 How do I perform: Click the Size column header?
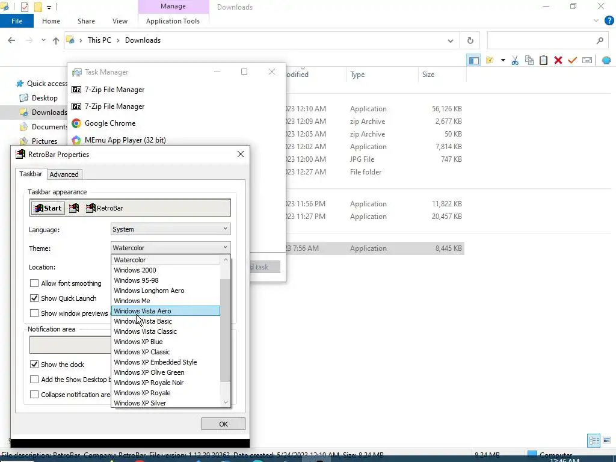tap(428, 75)
